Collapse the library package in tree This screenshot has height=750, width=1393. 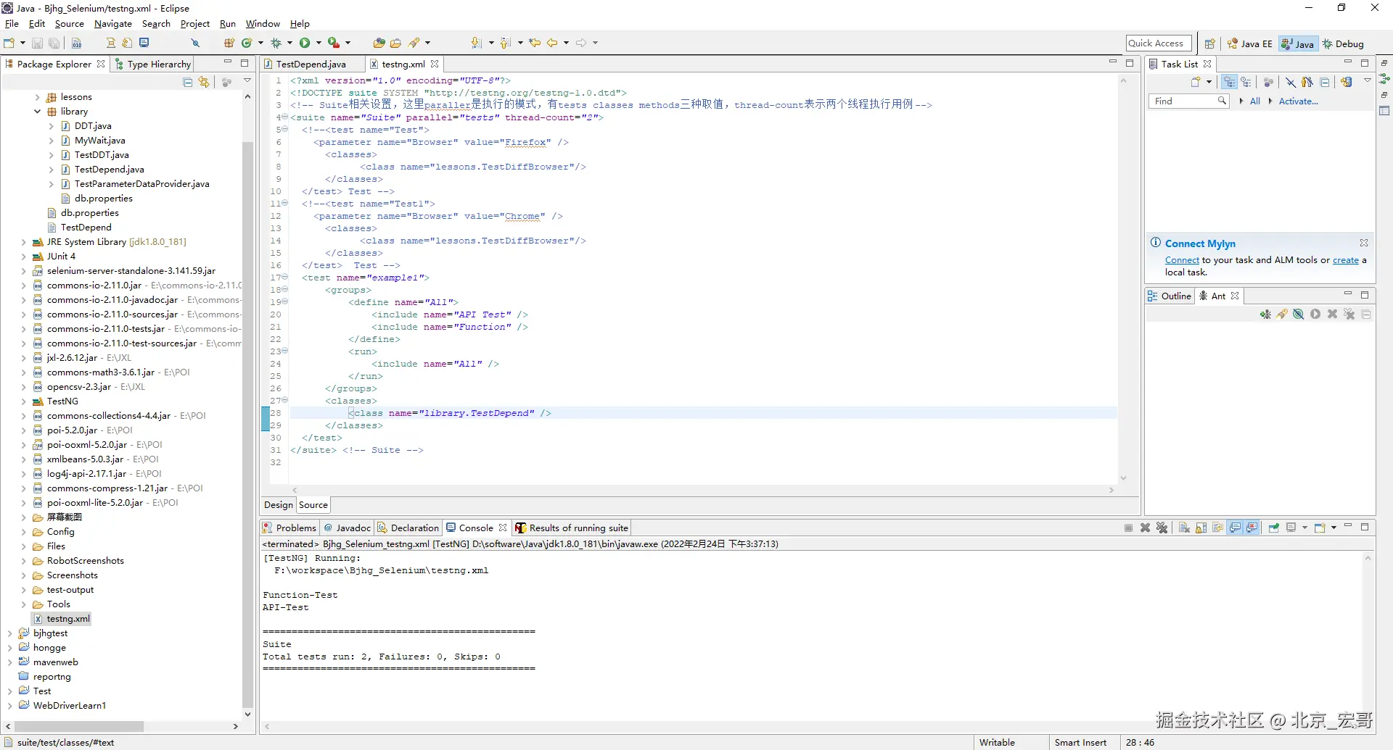click(38, 112)
